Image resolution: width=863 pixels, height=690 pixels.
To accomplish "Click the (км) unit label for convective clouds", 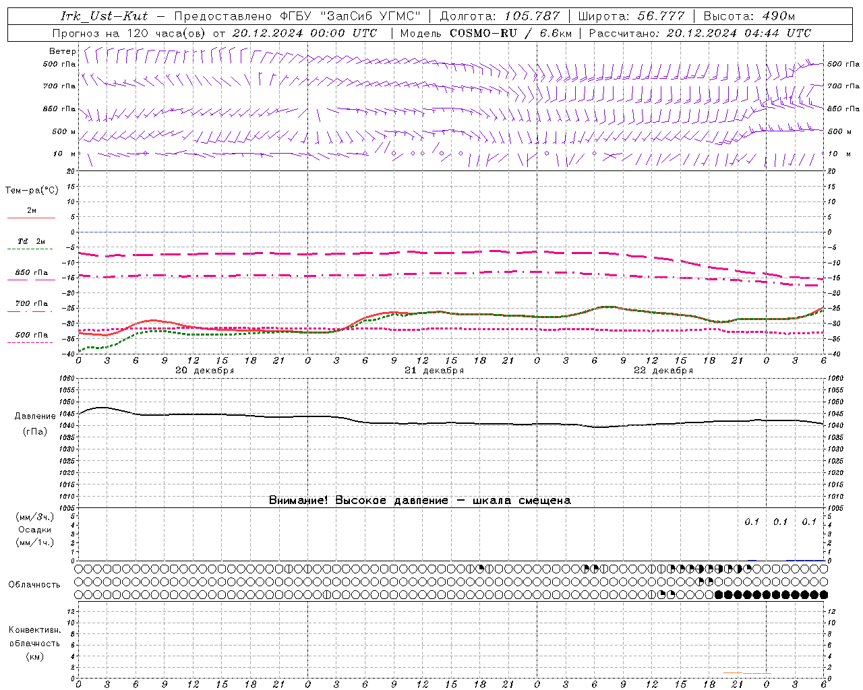I will click(x=34, y=656).
